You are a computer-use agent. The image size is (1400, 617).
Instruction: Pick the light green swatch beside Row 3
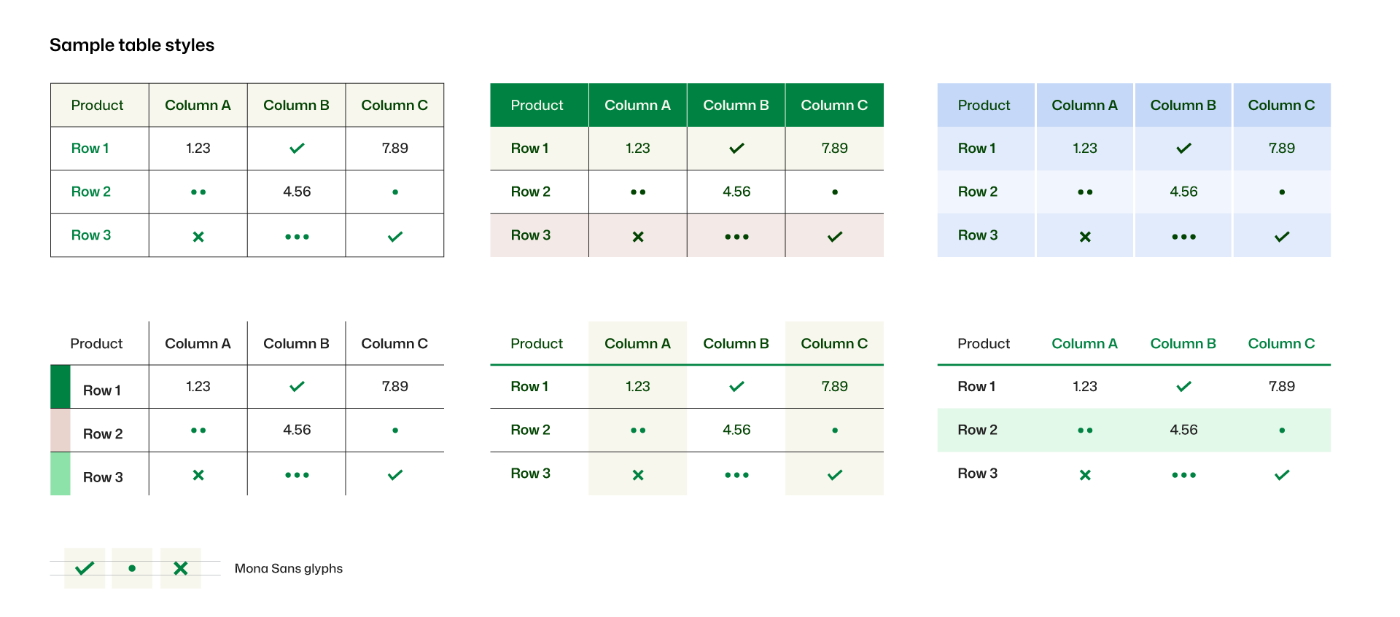(61, 474)
